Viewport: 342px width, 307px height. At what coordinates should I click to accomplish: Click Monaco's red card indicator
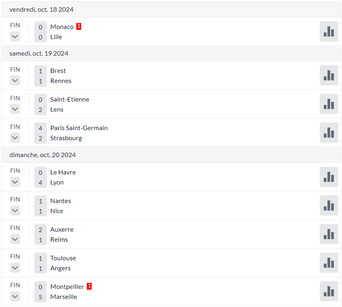(79, 26)
